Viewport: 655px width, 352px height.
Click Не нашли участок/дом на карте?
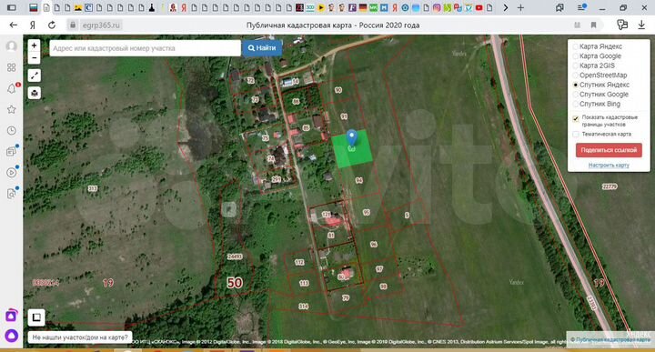pyautogui.click(x=80, y=337)
